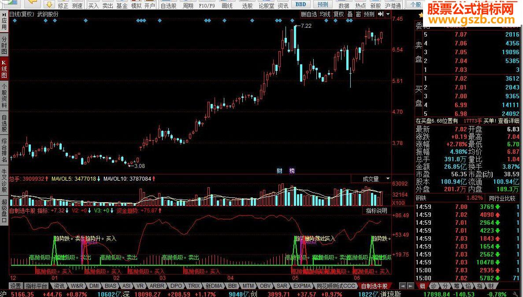The height and width of the screenshot is (297, 523).
Task: Open the 沪港通 toolbar item
Action: coord(393,6)
